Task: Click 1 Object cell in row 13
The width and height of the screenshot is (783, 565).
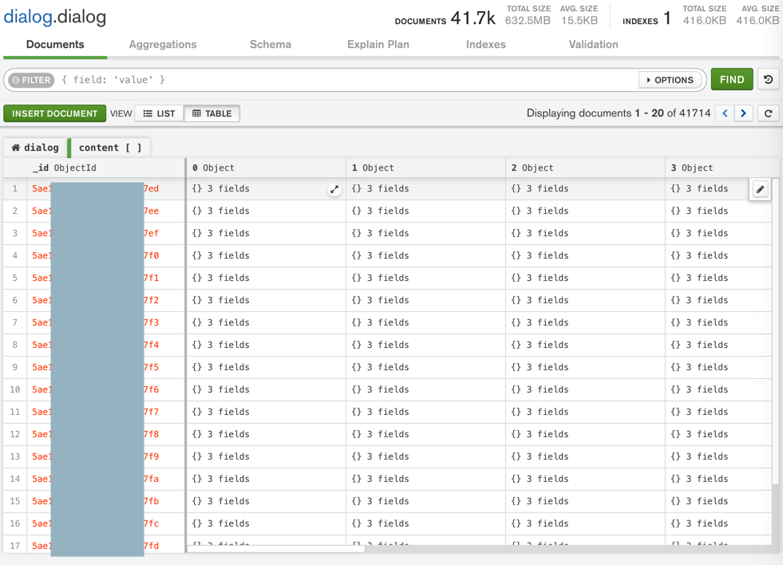Action: (425, 456)
